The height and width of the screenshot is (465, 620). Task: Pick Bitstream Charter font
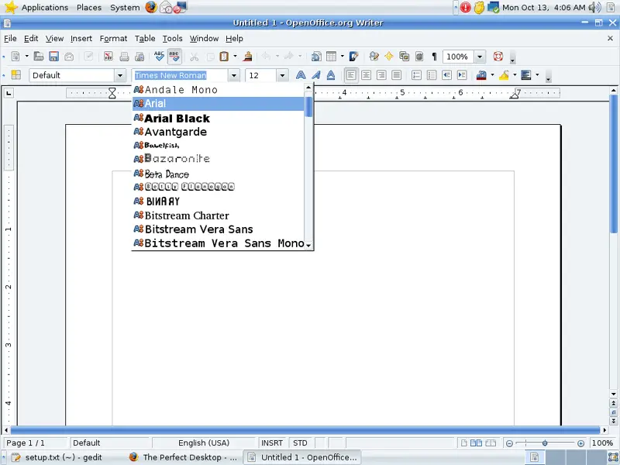tap(219, 215)
